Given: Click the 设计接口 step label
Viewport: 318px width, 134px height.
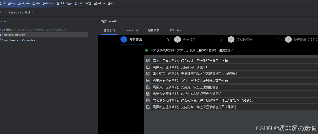Looking at the screenshot, I should (189, 40).
